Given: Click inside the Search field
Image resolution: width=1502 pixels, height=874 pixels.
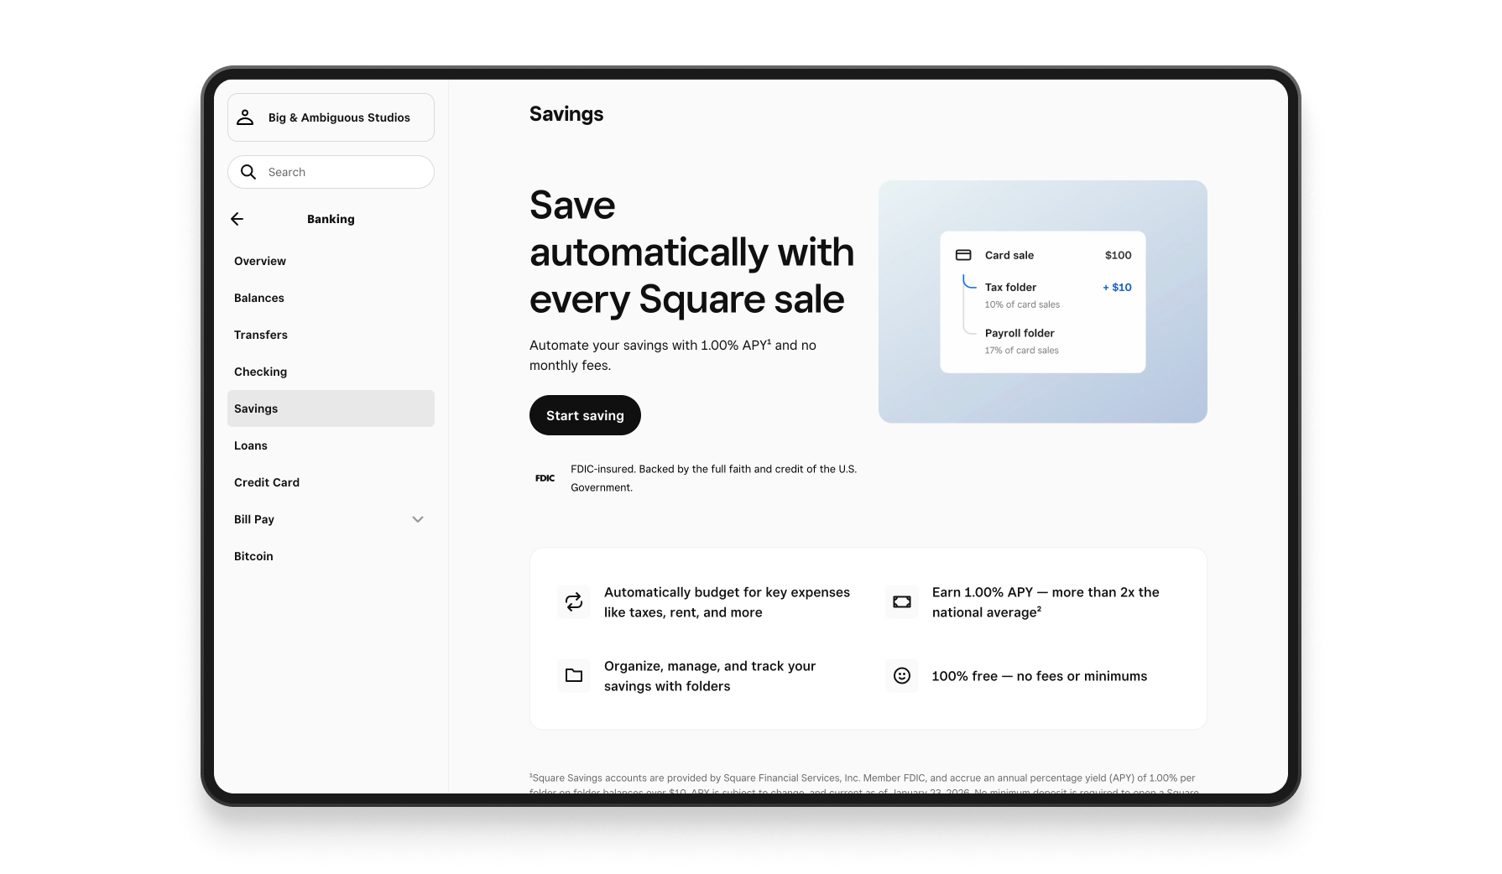Looking at the screenshot, I should point(331,171).
